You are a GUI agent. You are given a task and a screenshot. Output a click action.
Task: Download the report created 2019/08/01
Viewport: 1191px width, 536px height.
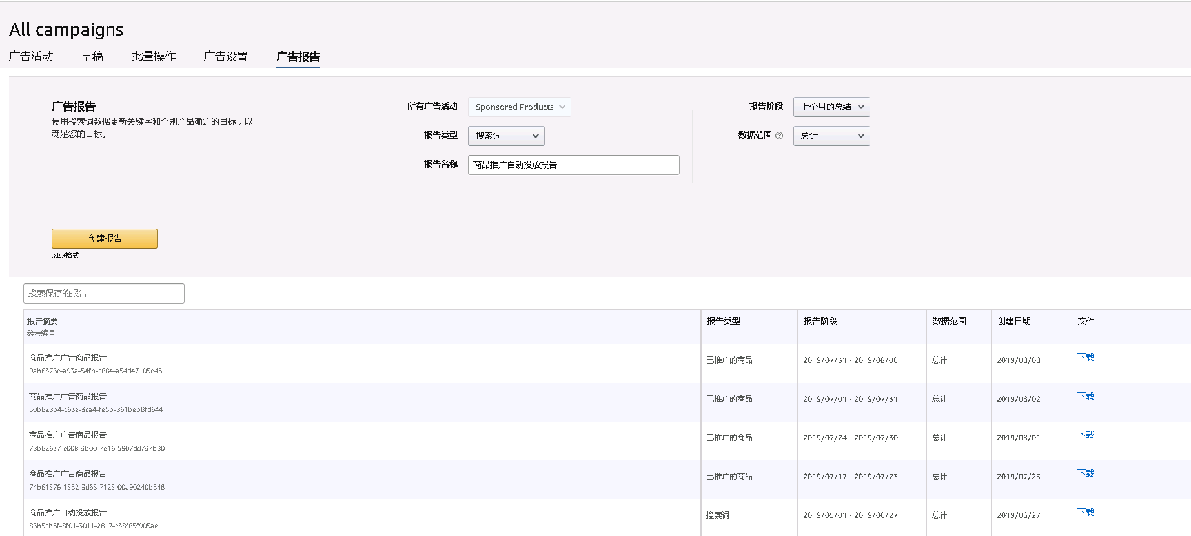pyautogui.click(x=1086, y=435)
